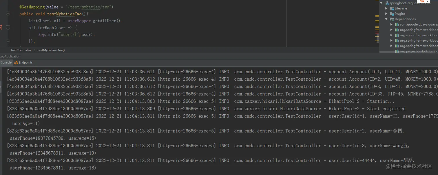This screenshot has width=438, height=175.
Task: Select the LogApplication run tab
Action: click(x=10, y=56)
